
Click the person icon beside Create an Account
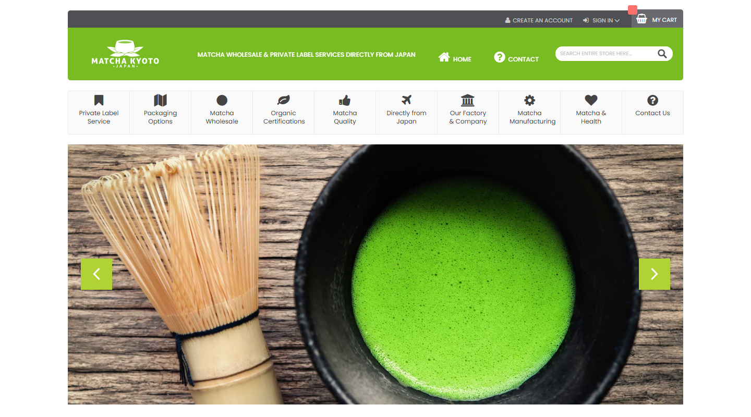click(507, 20)
